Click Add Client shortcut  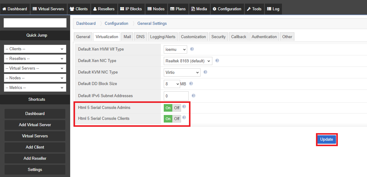point(35,147)
